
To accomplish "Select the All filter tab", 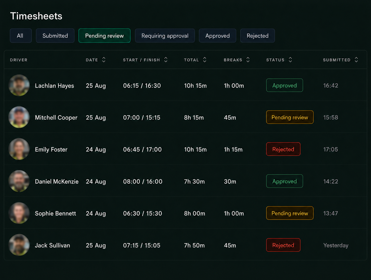I will (21, 36).
